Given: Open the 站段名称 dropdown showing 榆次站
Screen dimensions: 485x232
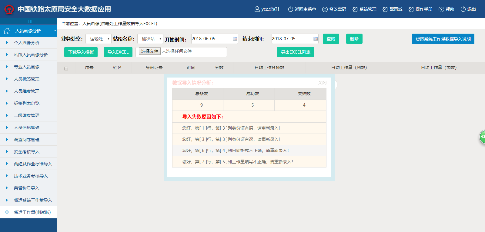Looking at the screenshot, I should point(150,39).
